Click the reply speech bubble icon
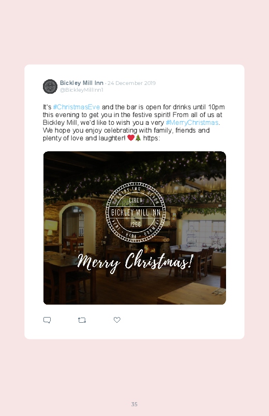This screenshot has height=416, width=269. click(47, 320)
